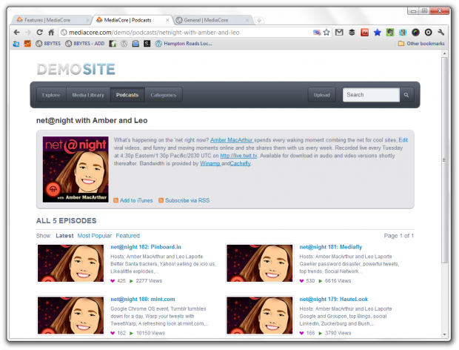Viewport: 459px width, 350px height.
Task: Open the Amber MacArthur link
Action: (x=232, y=140)
